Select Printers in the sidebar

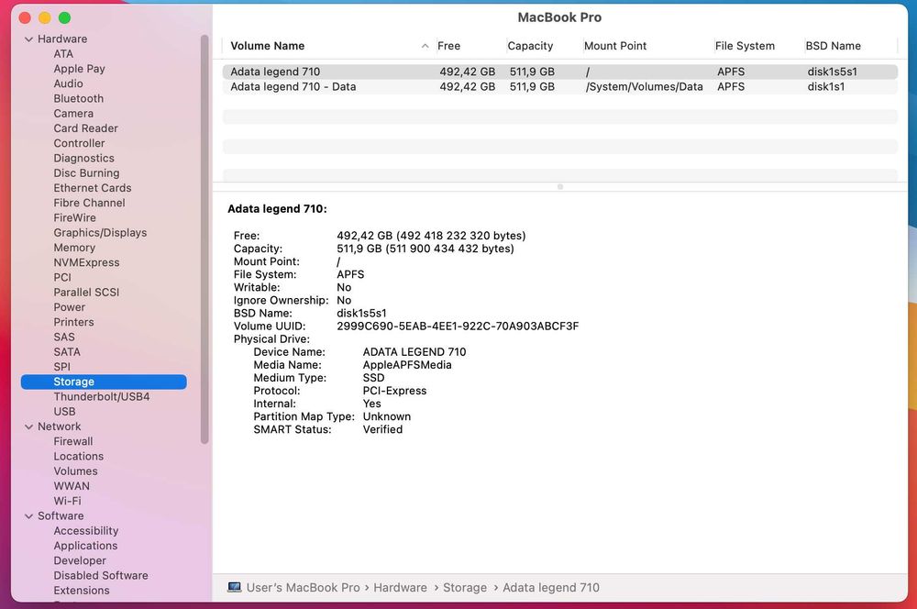[73, 322]
